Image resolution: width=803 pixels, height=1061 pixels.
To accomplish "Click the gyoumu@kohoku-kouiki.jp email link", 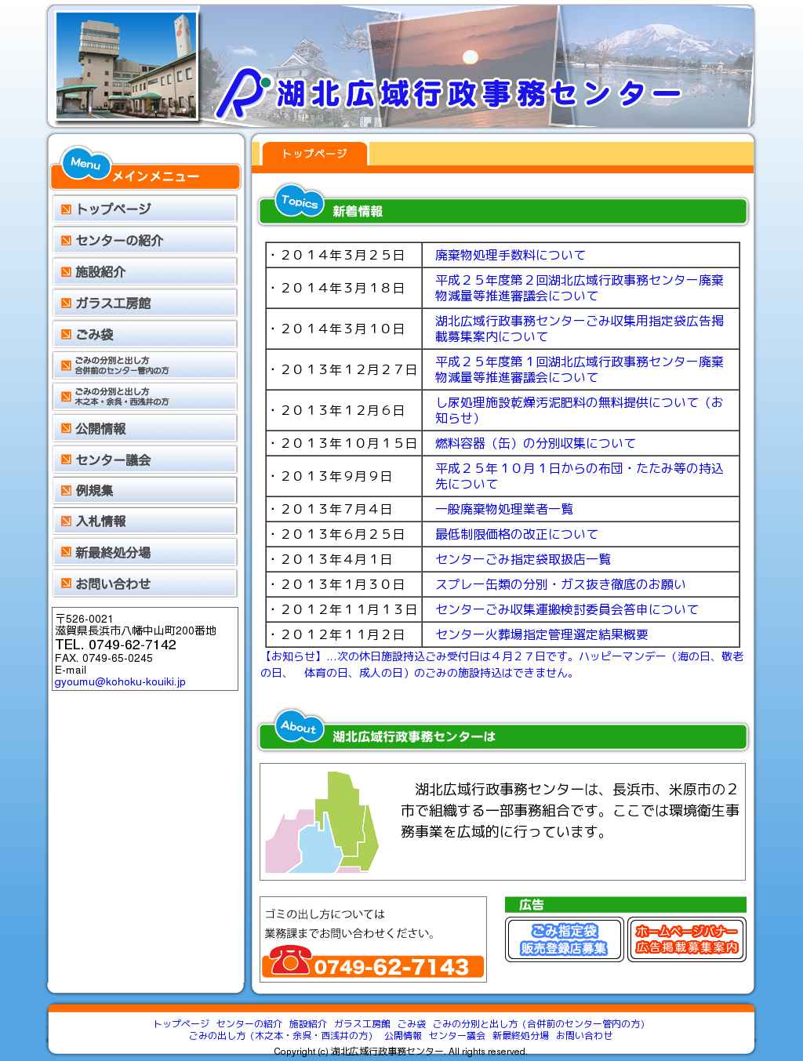I will [x=120, y=682].
